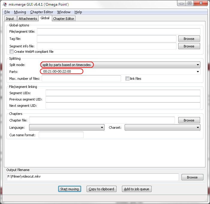
Task: Select the Global tab
Action: pos(45,18)
